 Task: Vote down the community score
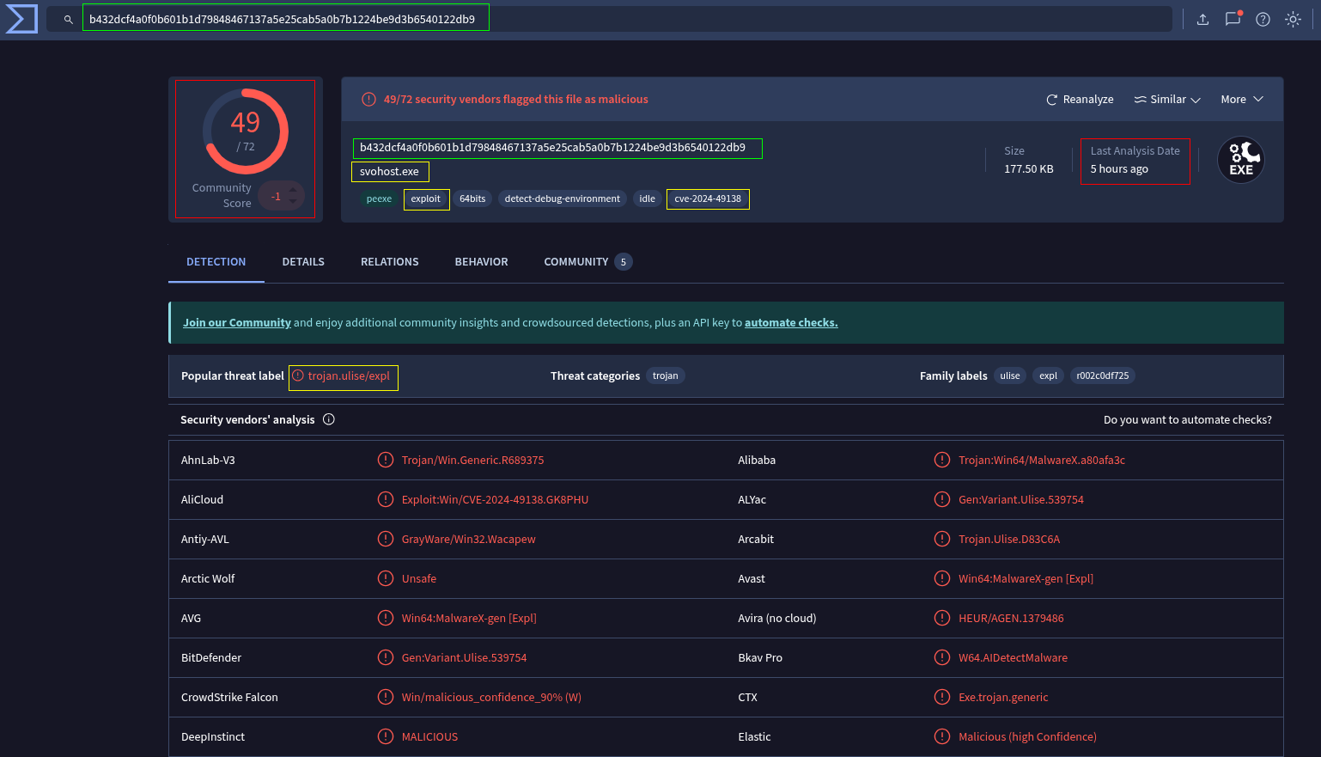coord(293,202)
